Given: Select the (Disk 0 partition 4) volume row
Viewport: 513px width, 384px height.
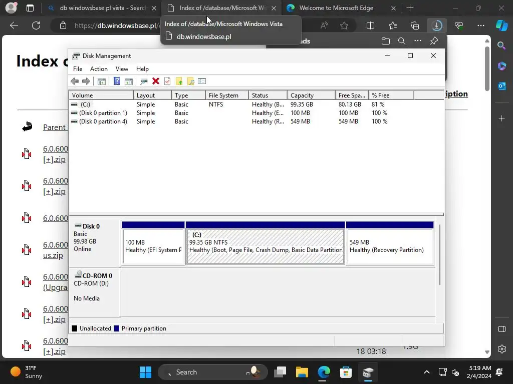Looking at the screenshot, I should click(256, 121).
